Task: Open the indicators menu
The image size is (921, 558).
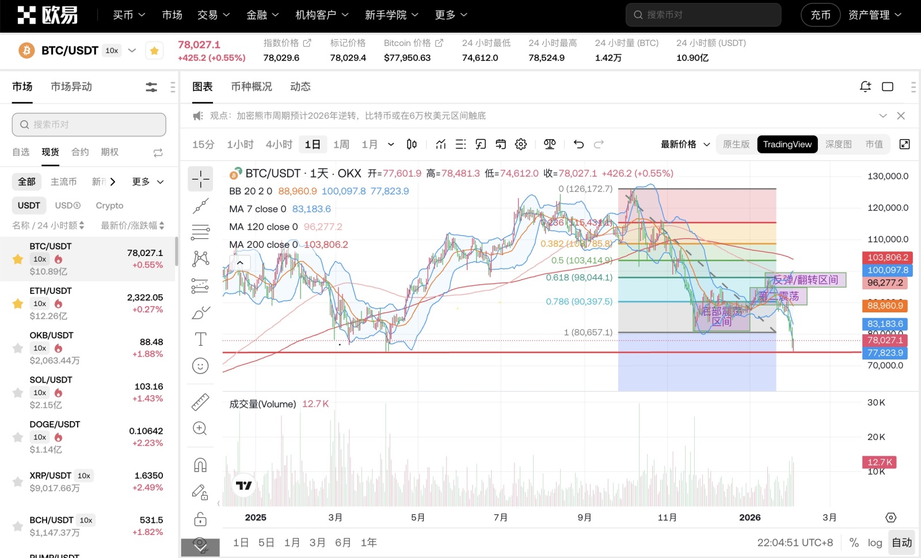Action: pyautogui.click(x=441, y=144)
